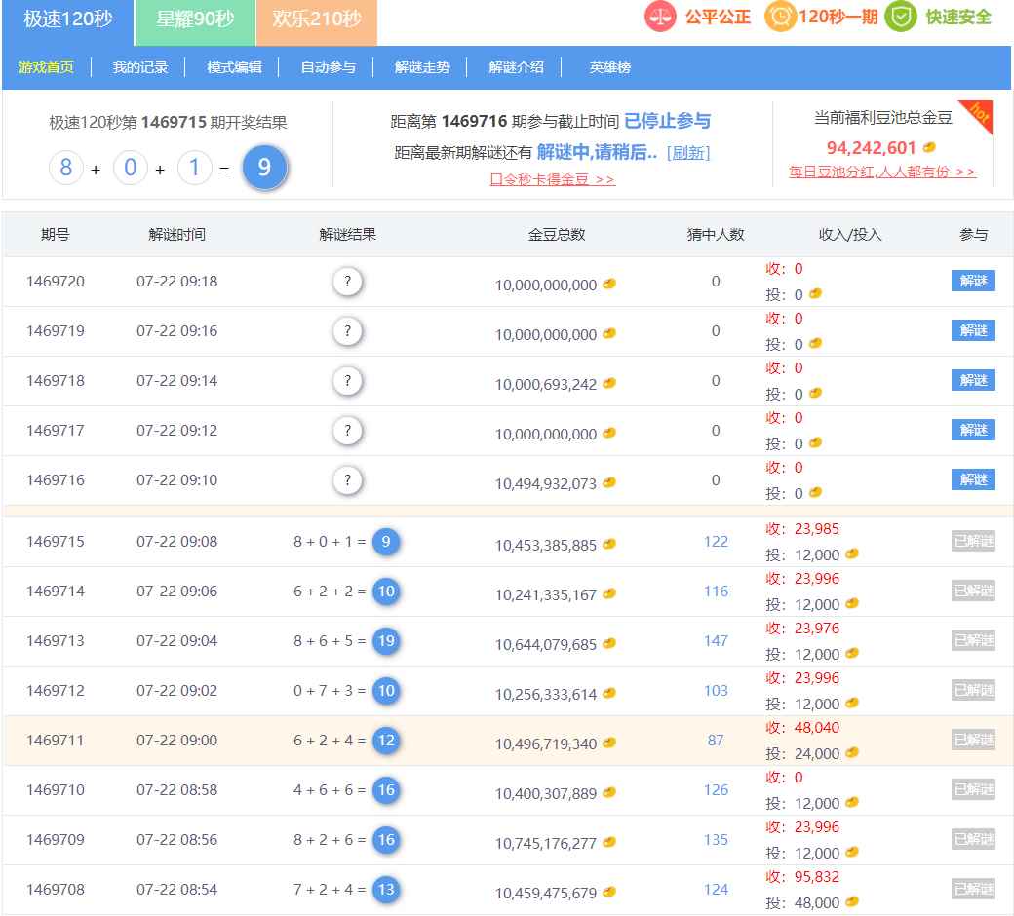The width and height of the screenshot is (1014, 916).
Task: Click 解谜 button for period 1469719
Action: (973, 330)
